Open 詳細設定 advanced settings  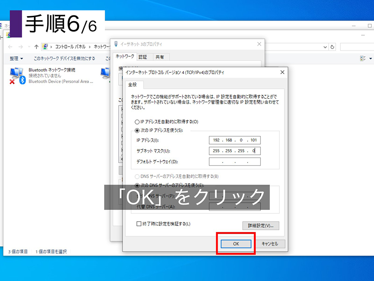[260, 226]
